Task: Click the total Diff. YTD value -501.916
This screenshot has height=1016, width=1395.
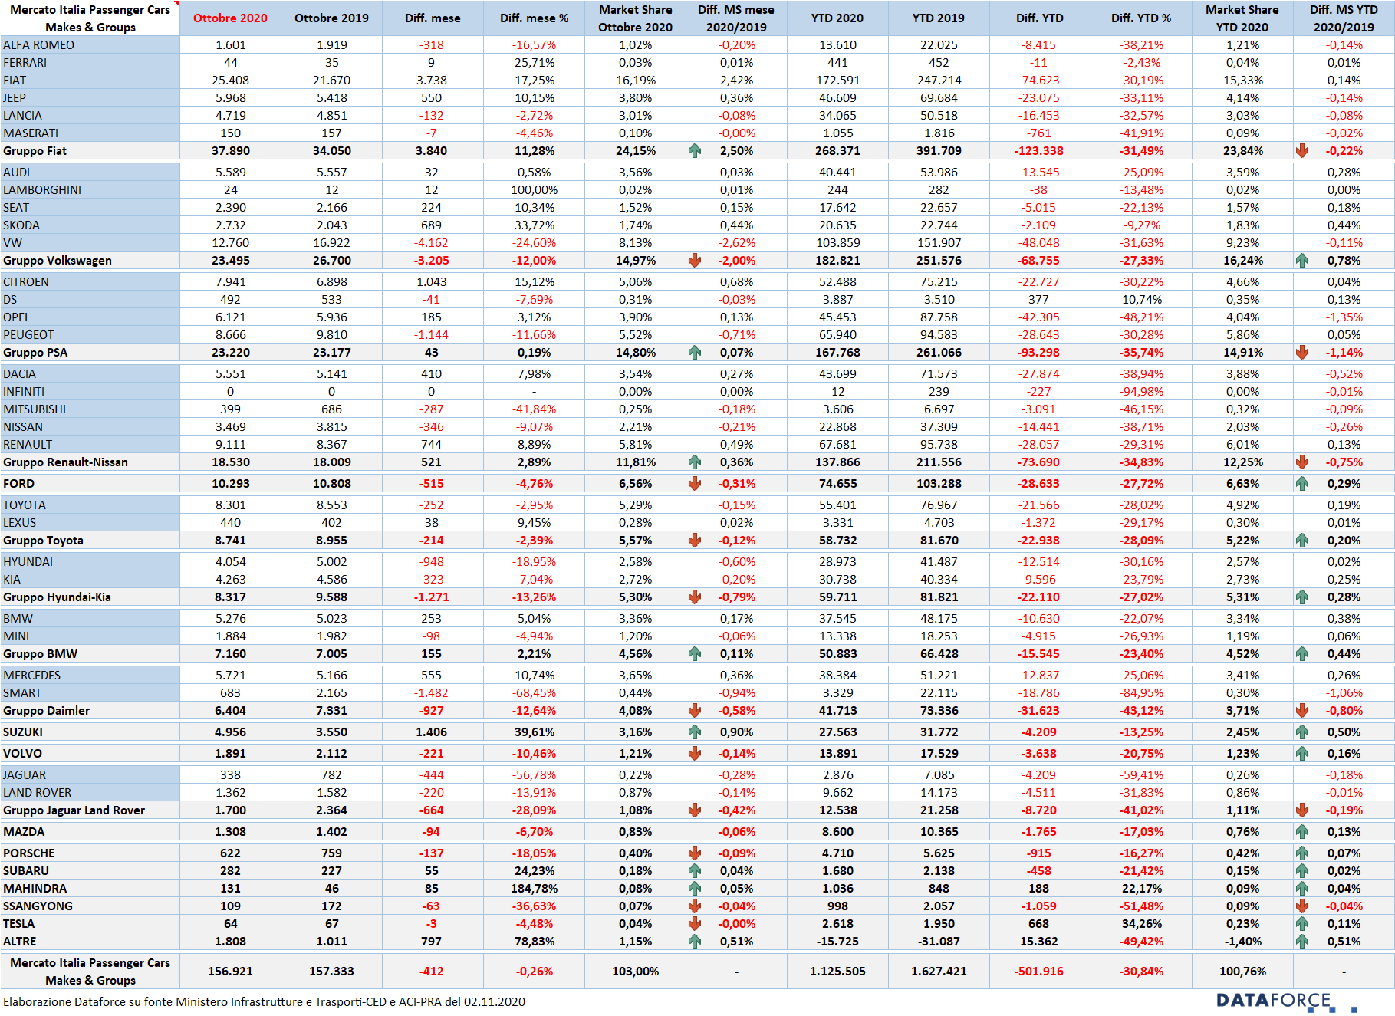Action: pos(1039,972)
